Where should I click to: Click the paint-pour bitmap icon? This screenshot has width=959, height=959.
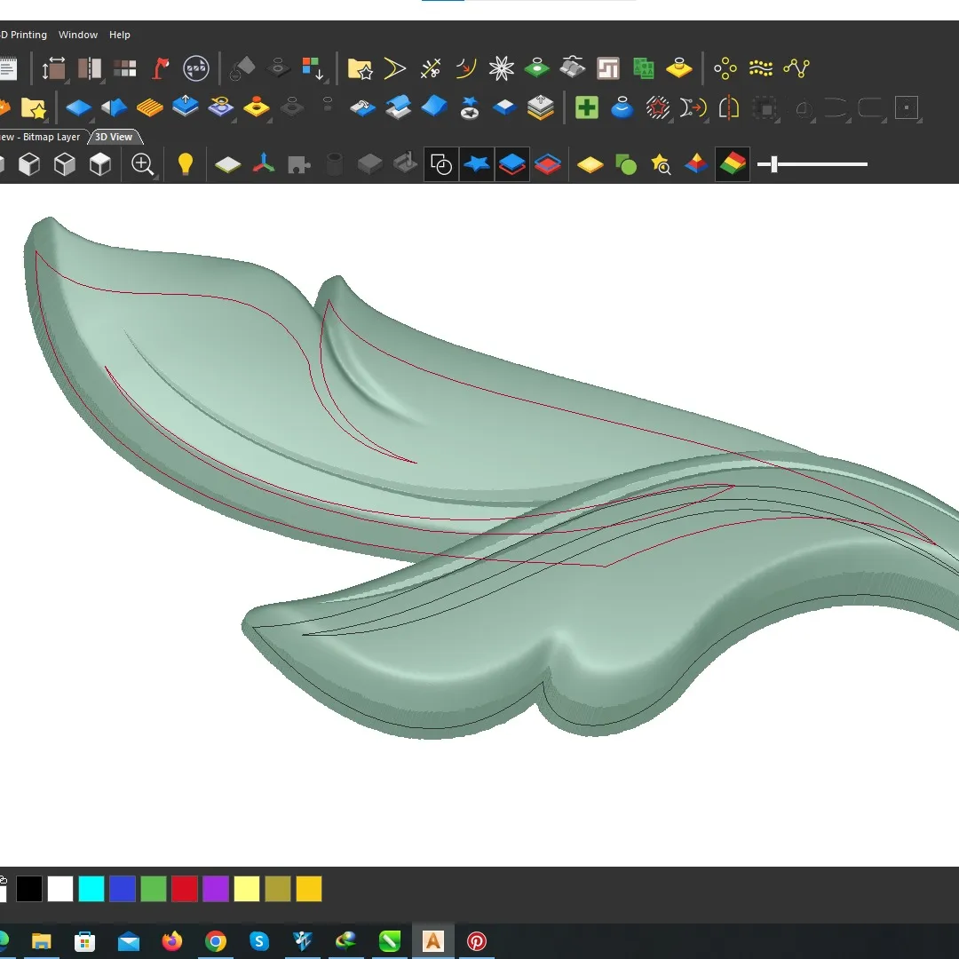click(621, 107)
